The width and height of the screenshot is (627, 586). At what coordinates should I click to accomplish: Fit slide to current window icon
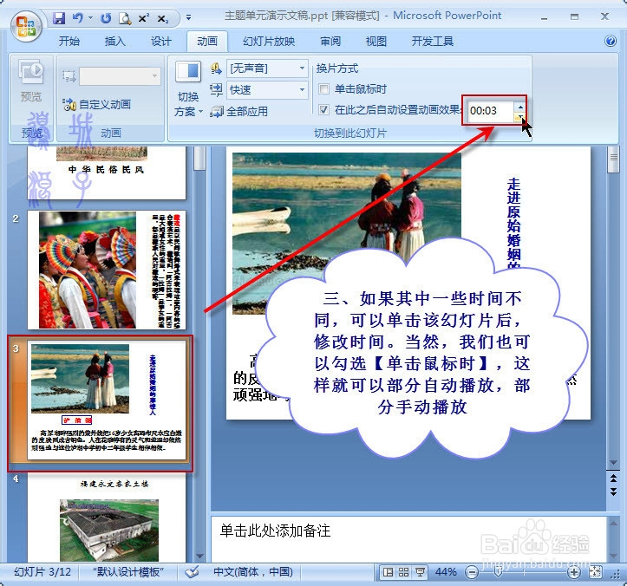pyautogui.click(x=595, y=572)
